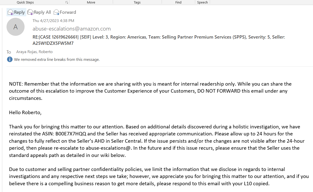Click the Reply All button
The image size is (313, 192).
pyautogui.click(x=39, y=12)
